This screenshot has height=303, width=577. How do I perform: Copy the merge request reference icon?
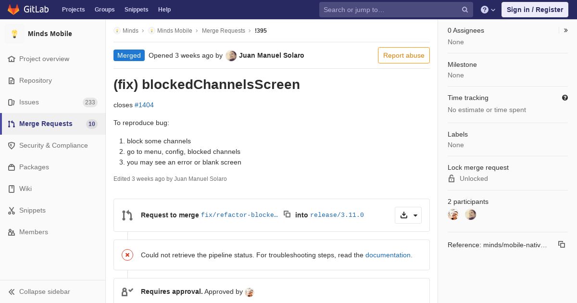click(x=561, y=245)
